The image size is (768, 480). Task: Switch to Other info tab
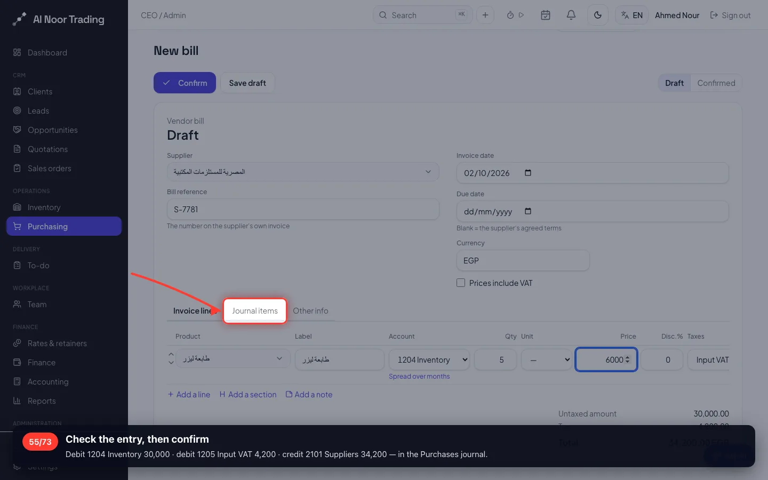tap(310, 310)
